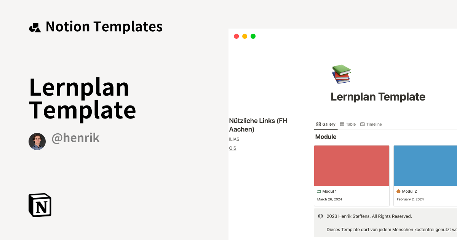This screenshot has width=457, height=240.
Task: Click the Table view icon
Action: click(x=343, y=124)
